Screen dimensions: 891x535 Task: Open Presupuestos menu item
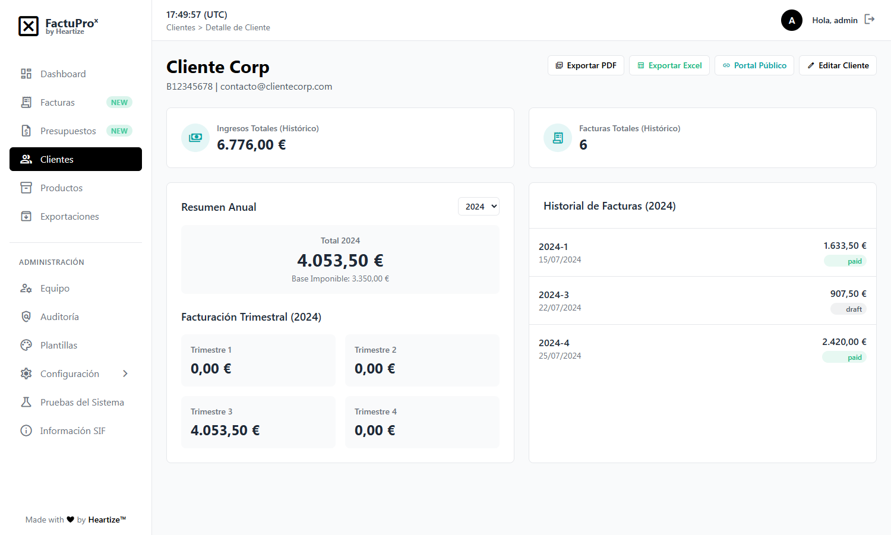pyautogui.click(x=68, y=131)
